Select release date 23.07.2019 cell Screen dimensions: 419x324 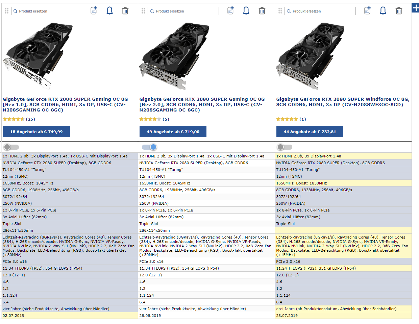[x=343, y=316]
